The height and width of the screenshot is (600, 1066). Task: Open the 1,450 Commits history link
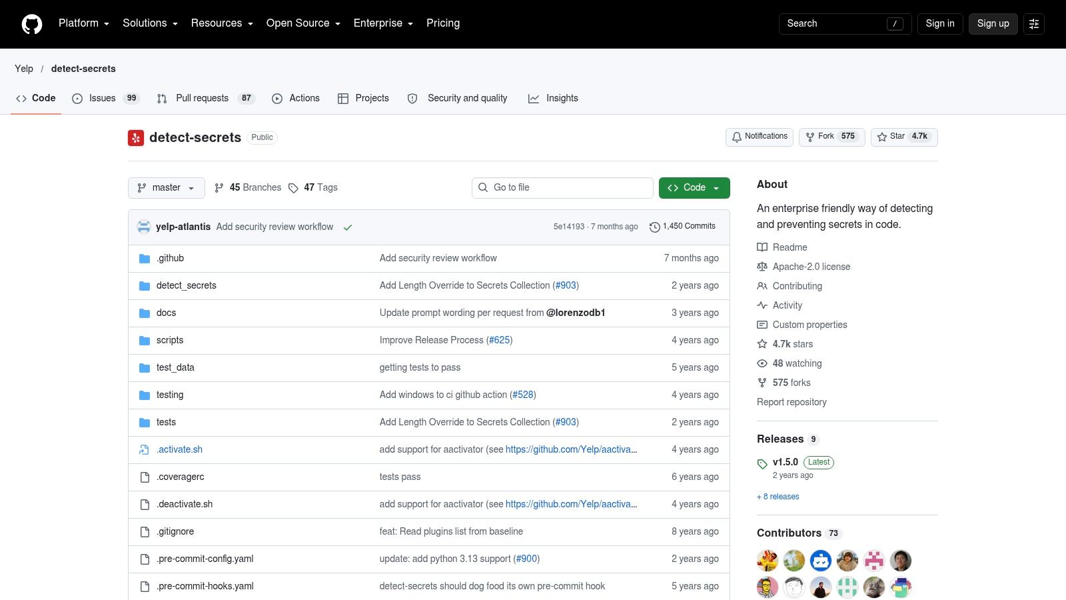[x=682, y=227]
